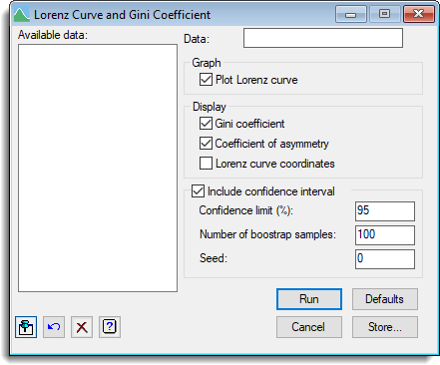Click into the Data input field
This screenshot has width=440, height=365.
pos(323,38)
